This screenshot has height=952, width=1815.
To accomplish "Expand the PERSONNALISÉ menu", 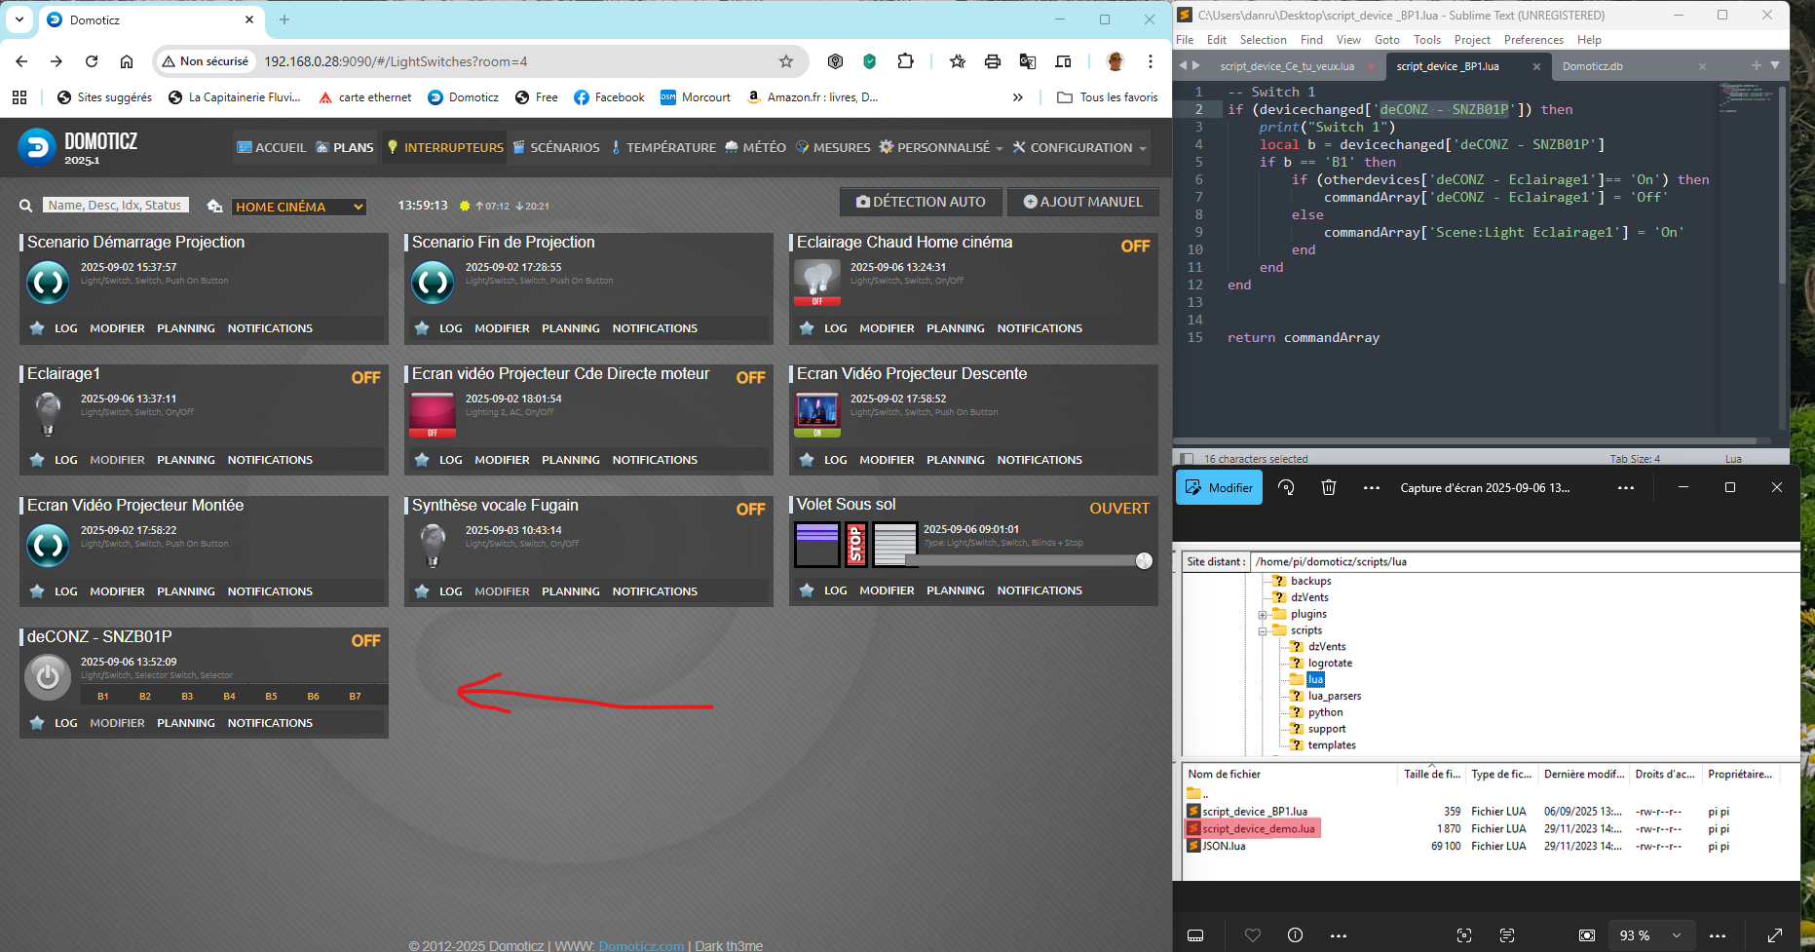I will (x=941, y=147).
